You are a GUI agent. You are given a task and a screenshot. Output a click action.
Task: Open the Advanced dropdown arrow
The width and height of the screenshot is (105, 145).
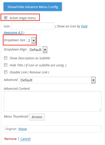click(93, 80)
